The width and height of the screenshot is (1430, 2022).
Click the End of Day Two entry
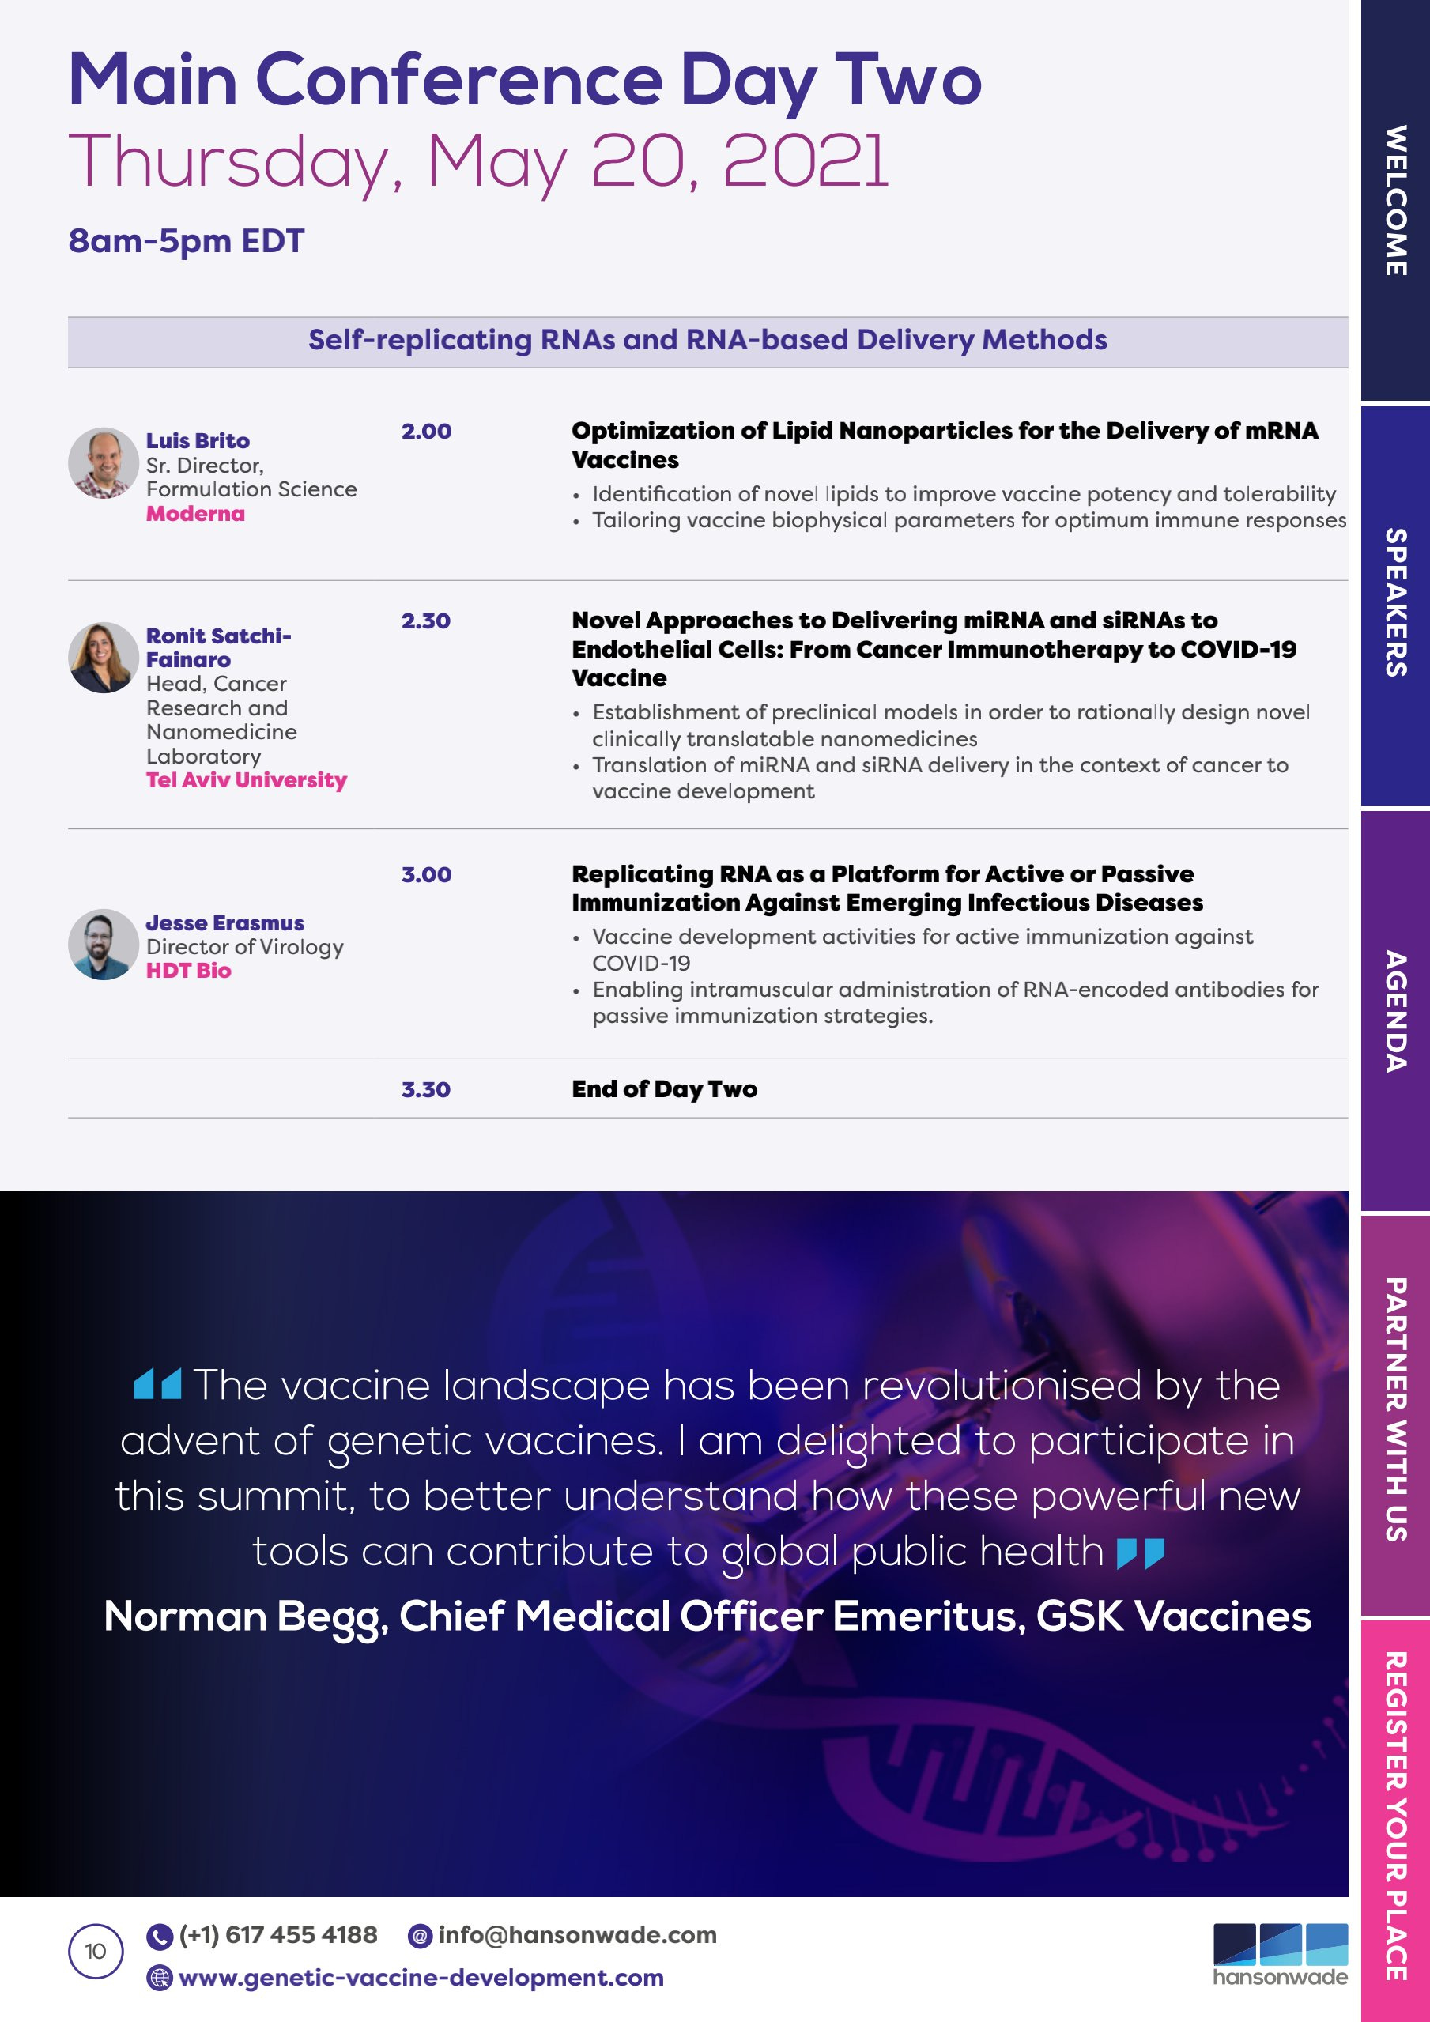point(665,1089)
